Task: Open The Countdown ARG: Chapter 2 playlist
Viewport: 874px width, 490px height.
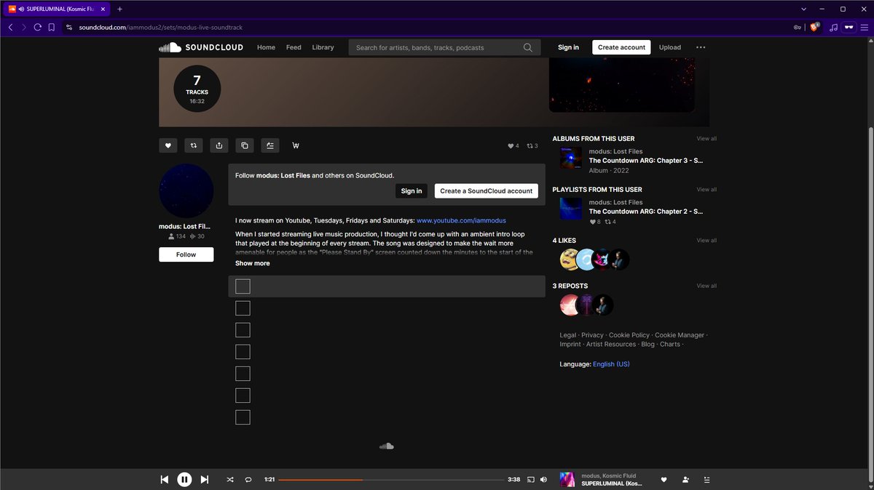Action: (x=645, y=211)
